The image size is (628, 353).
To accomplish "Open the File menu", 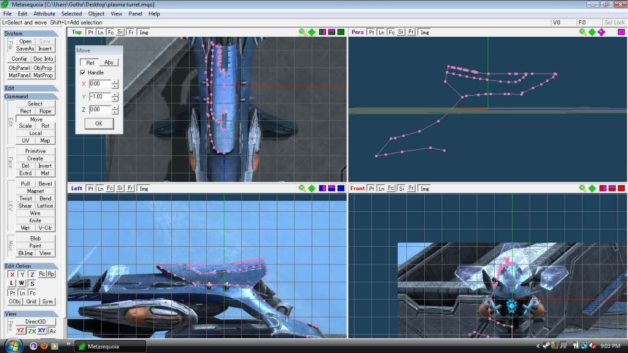I will click(7, 14).
